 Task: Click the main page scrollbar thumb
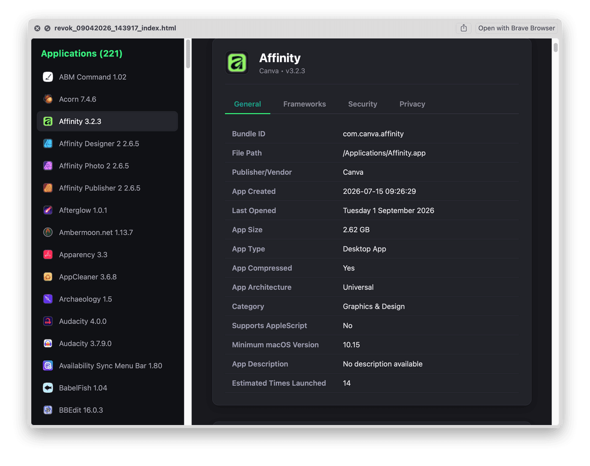556,47
